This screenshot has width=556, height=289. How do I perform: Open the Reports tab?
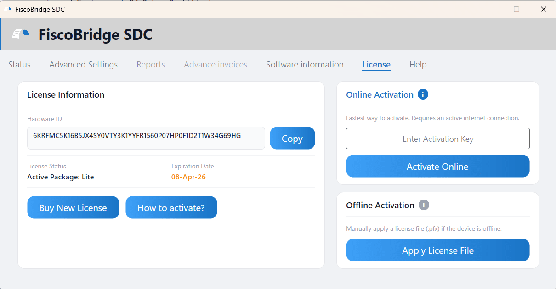(151, 65)
